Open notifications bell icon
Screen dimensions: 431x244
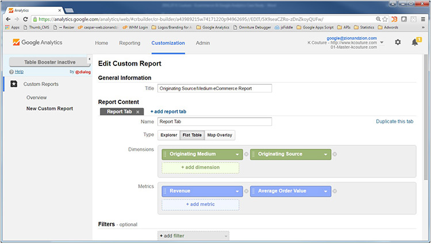[x=415, y=42]
